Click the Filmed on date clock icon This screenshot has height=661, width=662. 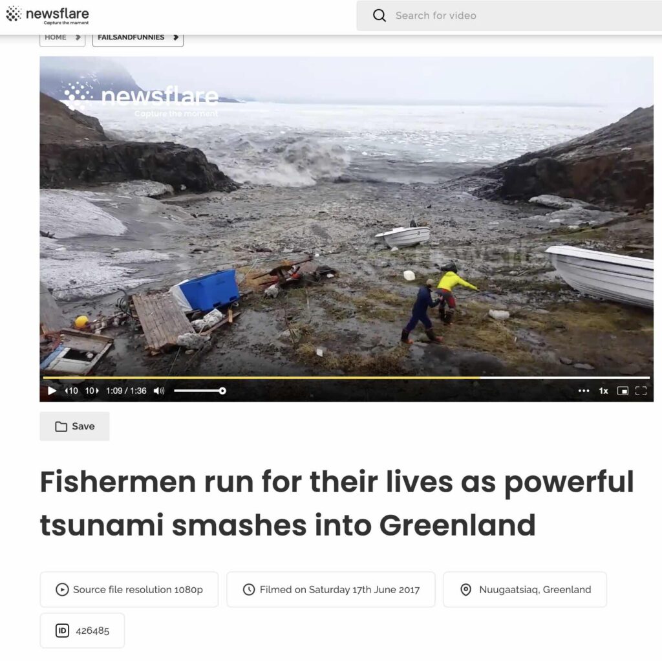(249, 589)
